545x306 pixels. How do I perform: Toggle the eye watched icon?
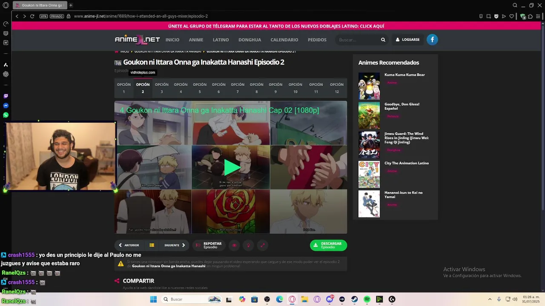234,245
